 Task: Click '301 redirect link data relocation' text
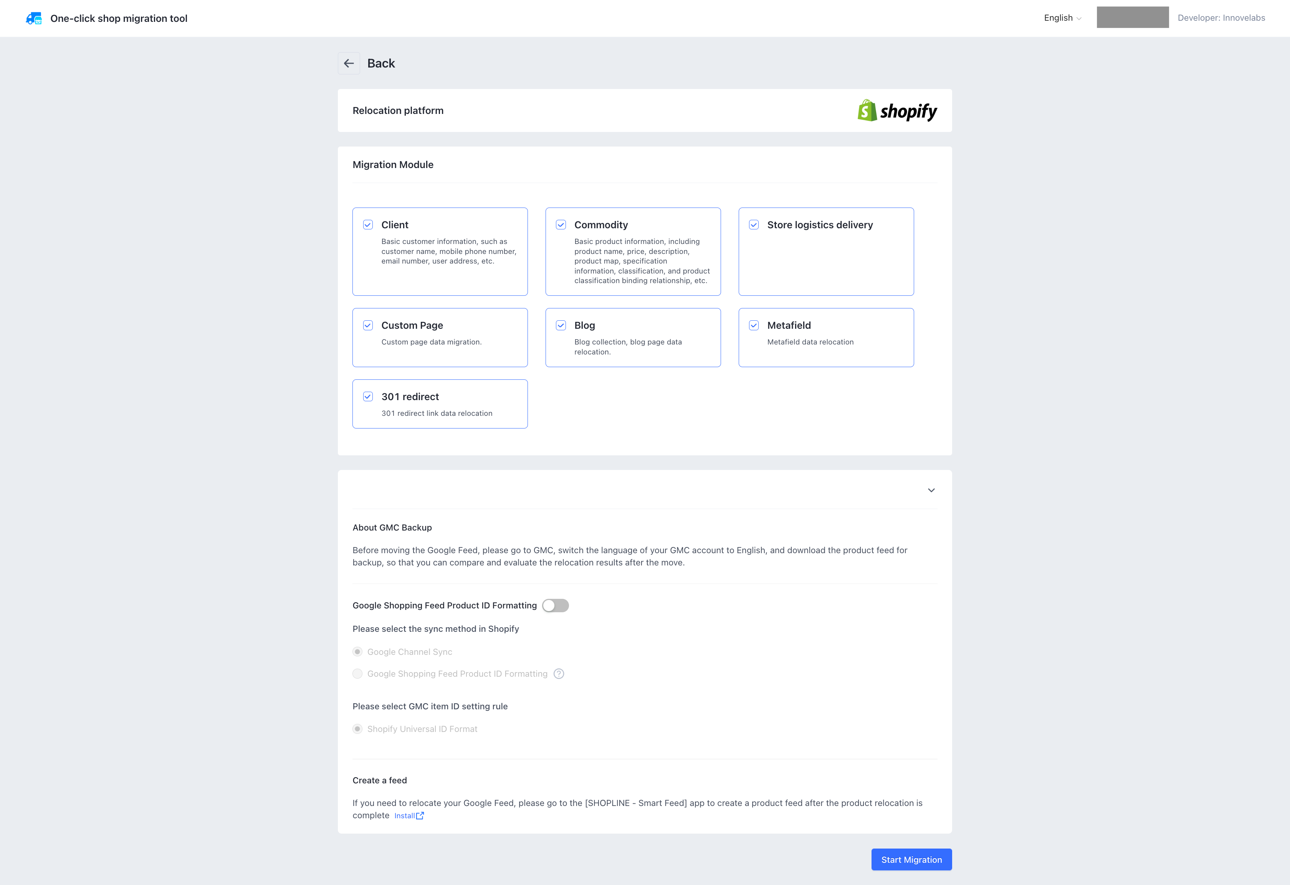(437, 413)
